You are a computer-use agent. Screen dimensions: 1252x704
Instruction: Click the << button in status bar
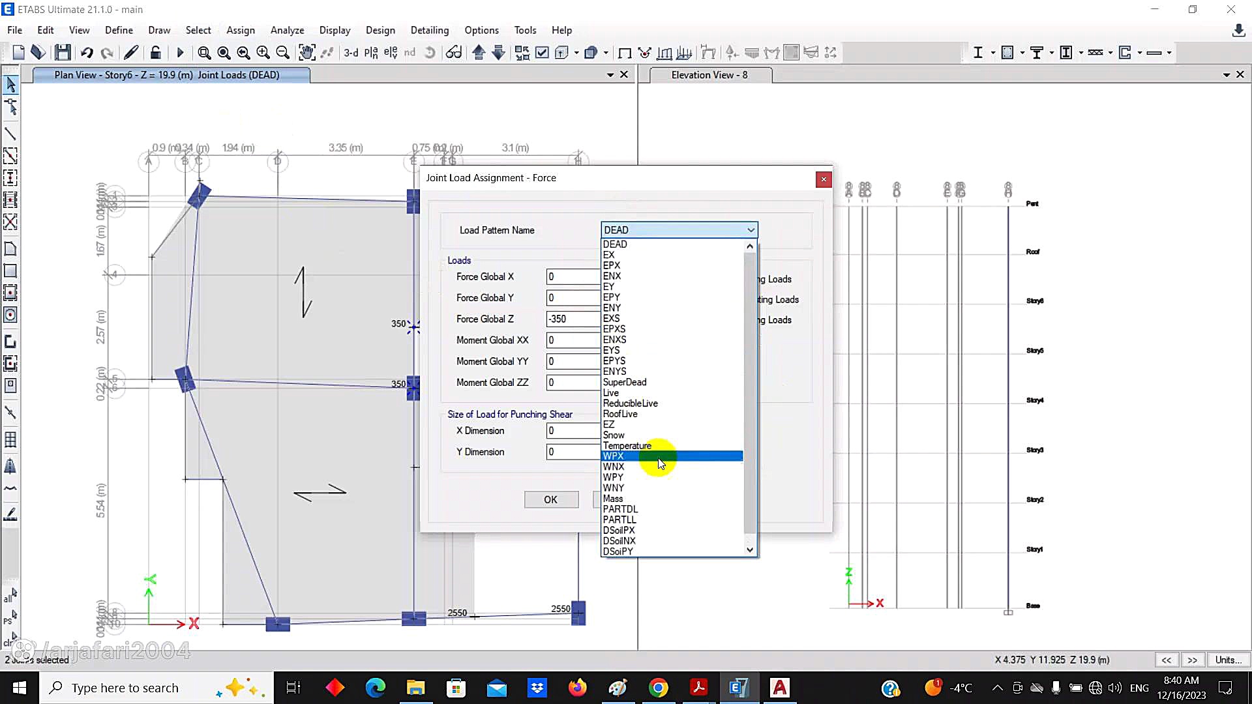(1167, 660)
